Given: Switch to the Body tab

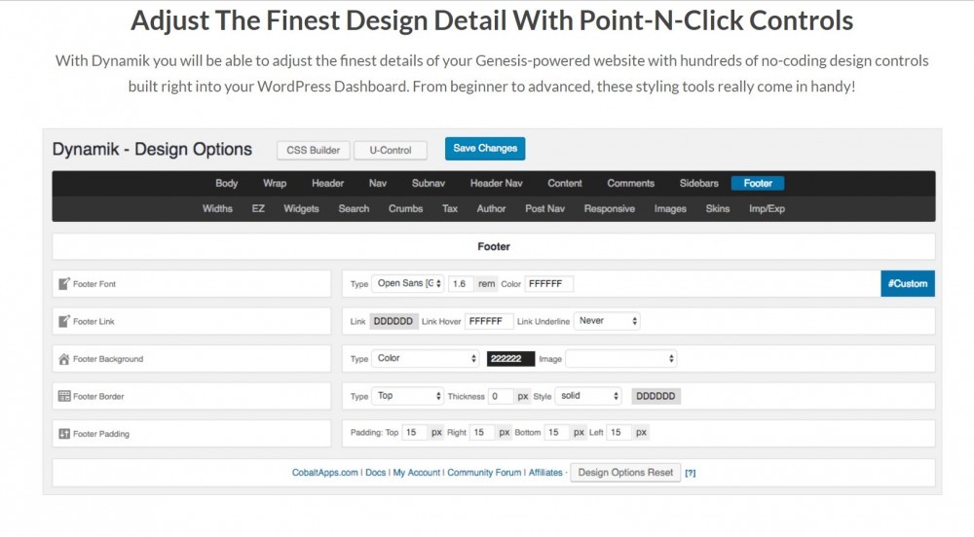Looking at the screenshot, I should coord(227,184).
